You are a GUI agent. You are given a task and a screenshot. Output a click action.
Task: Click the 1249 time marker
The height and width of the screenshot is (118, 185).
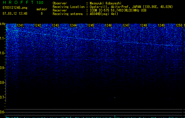(161, 25)
